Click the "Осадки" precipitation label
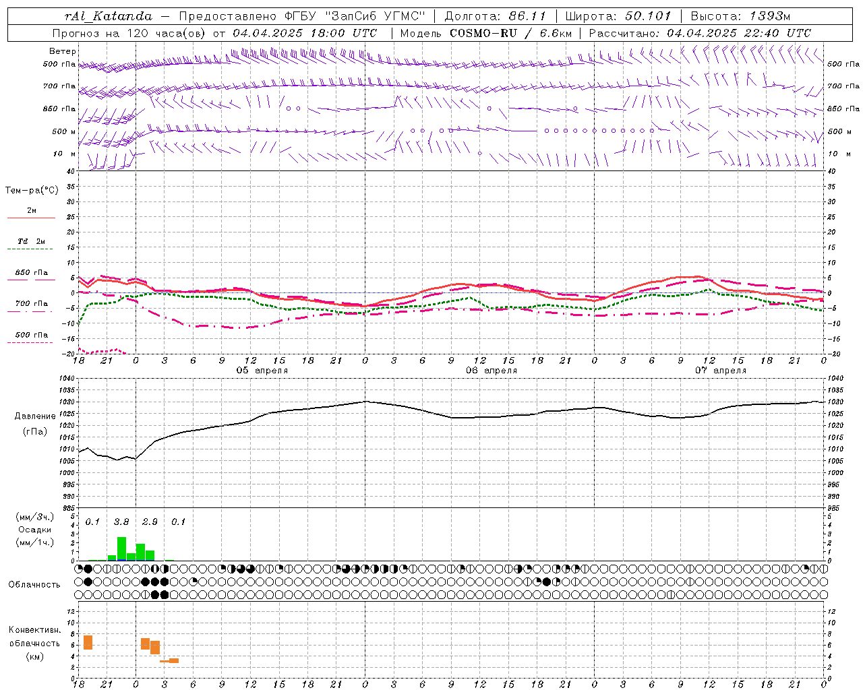The height and width of the screenshot is (690, 863). [x=34, y=530]
